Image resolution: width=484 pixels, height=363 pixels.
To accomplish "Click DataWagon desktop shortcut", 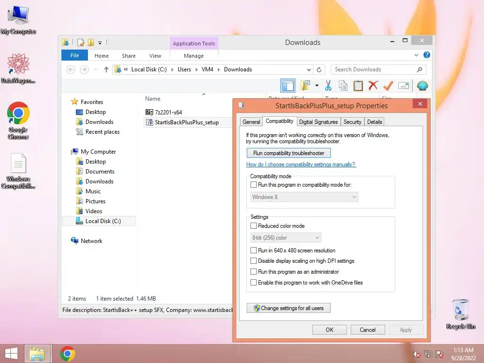I will 18,68.
